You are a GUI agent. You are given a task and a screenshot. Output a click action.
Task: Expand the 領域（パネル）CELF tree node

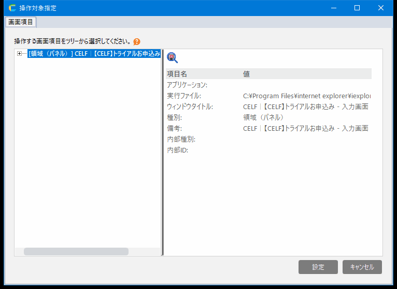tap(20, 53)
